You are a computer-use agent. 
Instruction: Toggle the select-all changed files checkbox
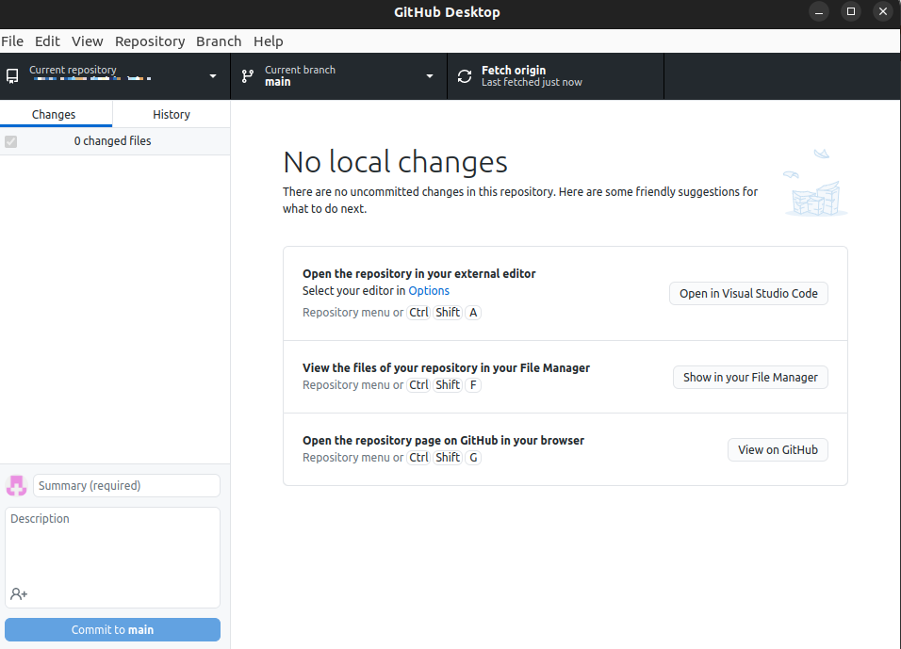11,141
